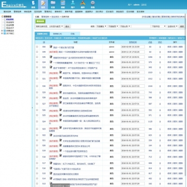Tick the checkbox for row ID 550
This screenshot has width=187, height=187.
37,46
